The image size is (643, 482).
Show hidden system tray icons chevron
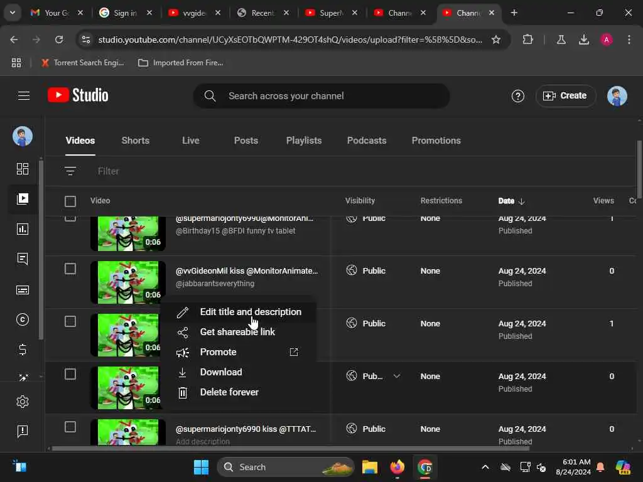485,467
